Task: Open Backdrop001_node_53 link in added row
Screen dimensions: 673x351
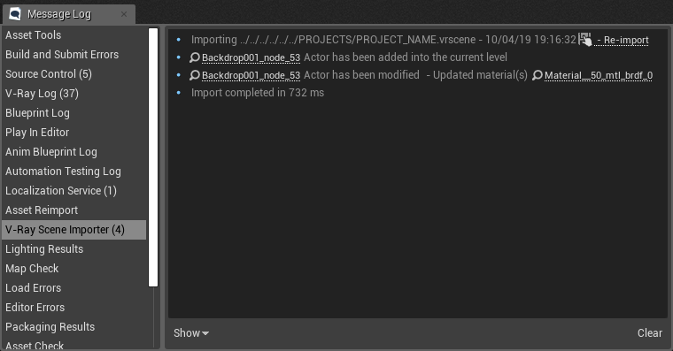Action: [251, 57]
